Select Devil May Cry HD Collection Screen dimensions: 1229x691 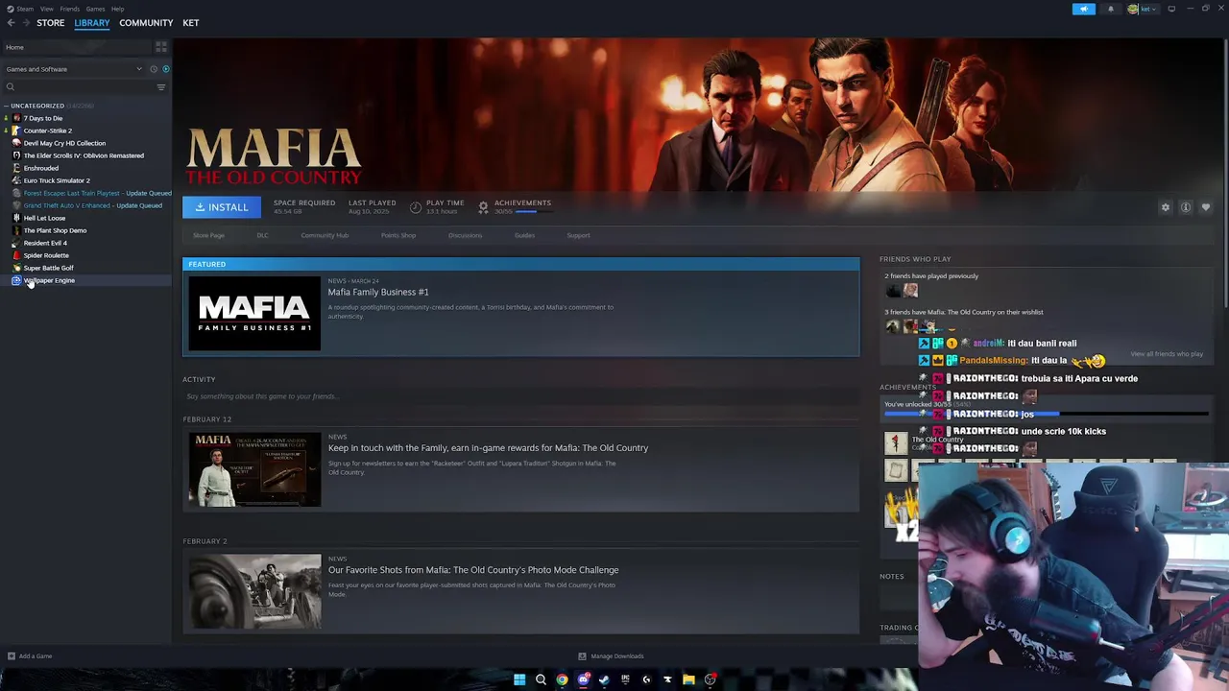pyautogui.click(x=64, y=143)
